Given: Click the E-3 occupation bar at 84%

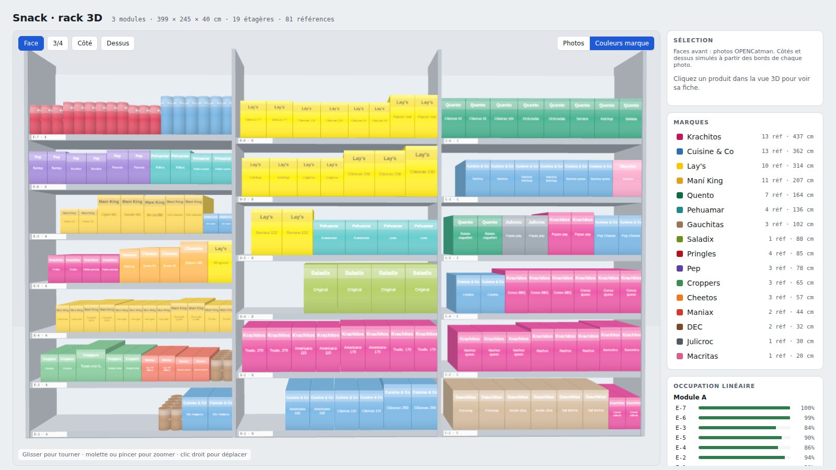Looking at the screenshot, I should pyautogui.click(x=744, y=428).
